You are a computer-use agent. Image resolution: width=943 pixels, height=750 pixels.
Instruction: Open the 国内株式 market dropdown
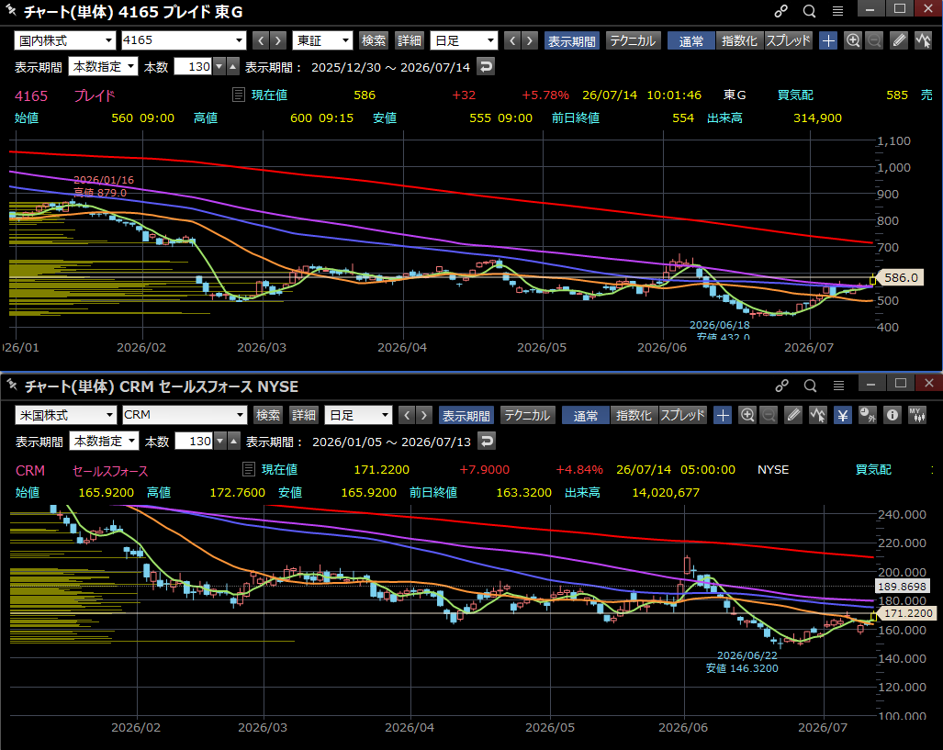[x=64, y=40]
